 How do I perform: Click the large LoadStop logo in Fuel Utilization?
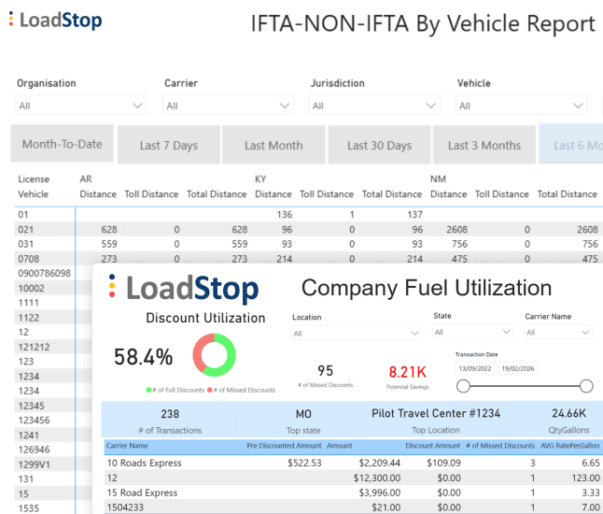(x=184, y=288)
